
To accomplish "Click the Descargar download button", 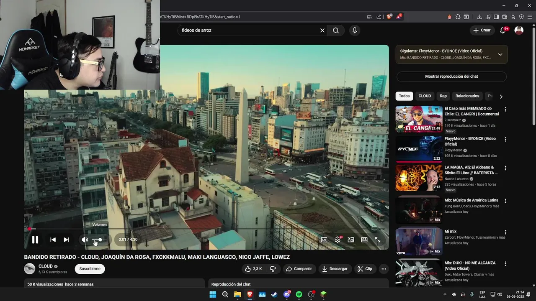I will (335, 269).
